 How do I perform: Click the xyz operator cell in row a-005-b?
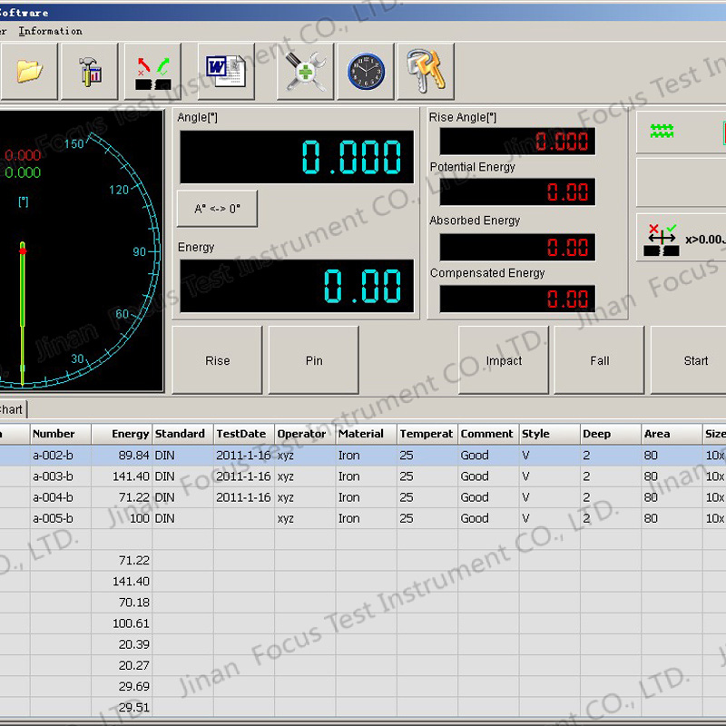[305, 518]
